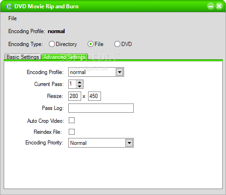Tick the Reindex File checkbox
The height and width of the screenshot is (195, 226).
tap(71, 132)
